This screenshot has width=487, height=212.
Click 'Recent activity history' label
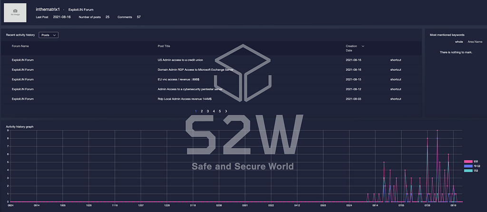20,35
